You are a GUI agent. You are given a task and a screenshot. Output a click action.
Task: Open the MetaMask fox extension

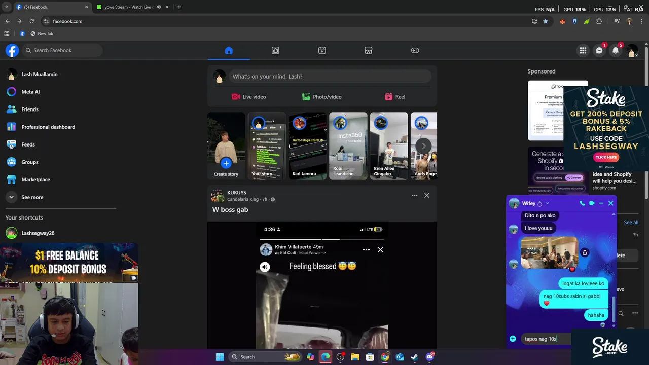tap(562, 21)
